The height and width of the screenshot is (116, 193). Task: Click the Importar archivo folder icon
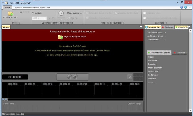point(11,13)
